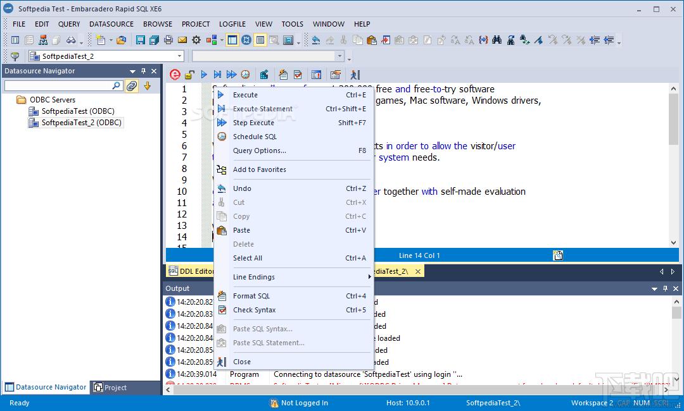Toggle the Datasource Navigator panel view button
Viewport: 684px width, 411px height.
[x=232, y=40]
